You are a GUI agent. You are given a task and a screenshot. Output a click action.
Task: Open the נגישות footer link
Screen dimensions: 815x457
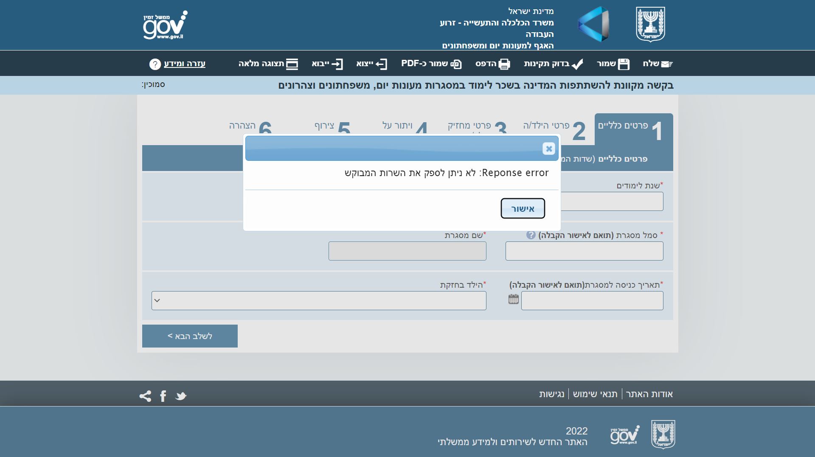tap(552, 394)
